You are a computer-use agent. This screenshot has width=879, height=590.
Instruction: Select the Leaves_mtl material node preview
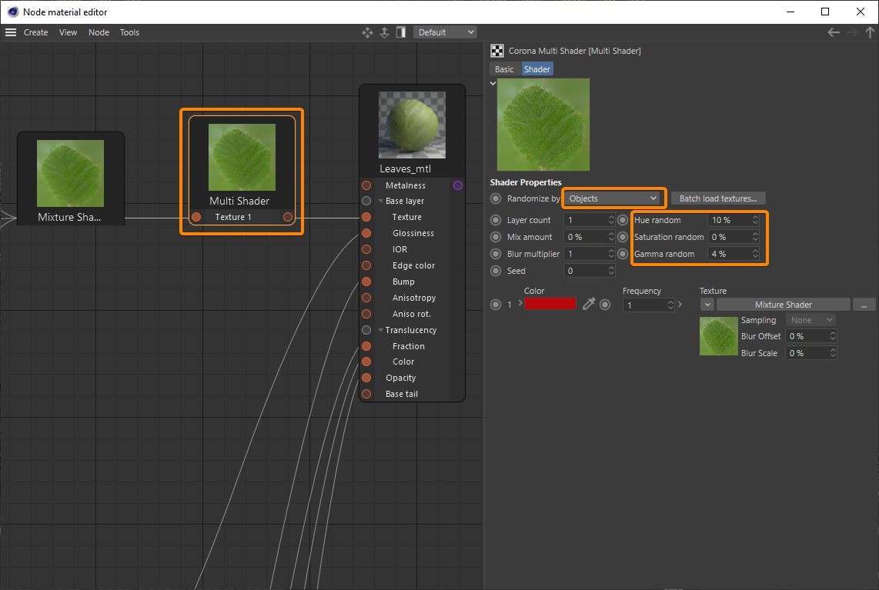(412, 125)
